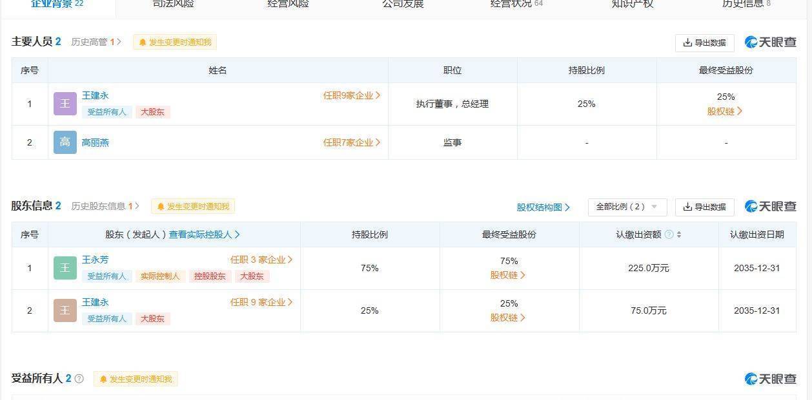Switch to the 知识产权 tab
The height and width of the screenshot is (400, 812).
633,4
